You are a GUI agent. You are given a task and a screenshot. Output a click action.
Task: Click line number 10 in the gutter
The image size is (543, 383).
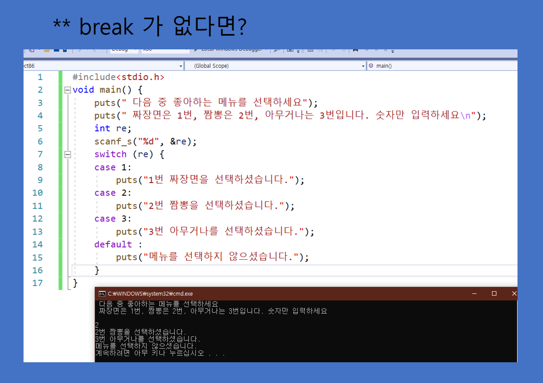[x=37, y=193]
